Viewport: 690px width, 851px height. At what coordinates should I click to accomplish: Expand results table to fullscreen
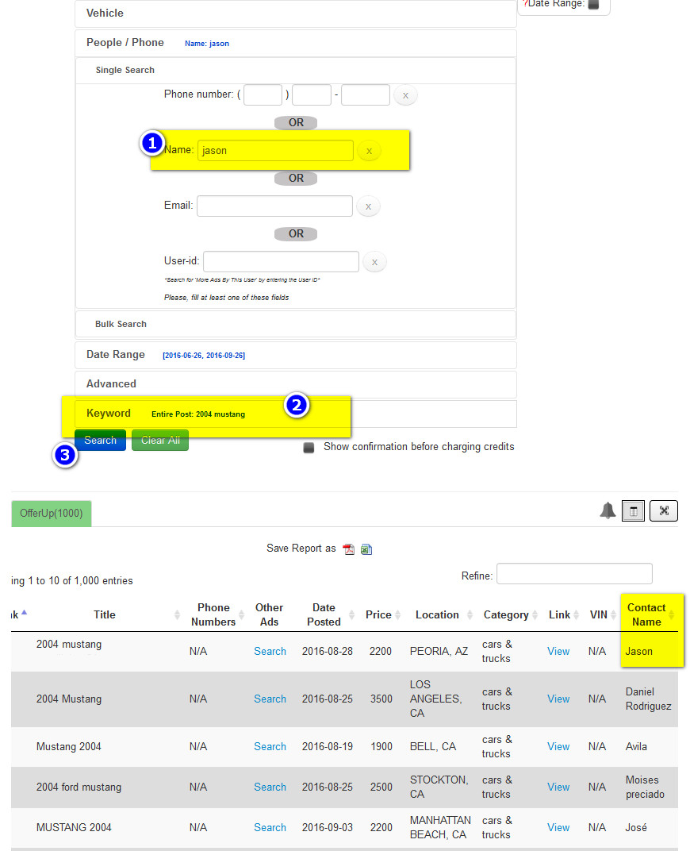pyautogui.click(x=664, y=510)
